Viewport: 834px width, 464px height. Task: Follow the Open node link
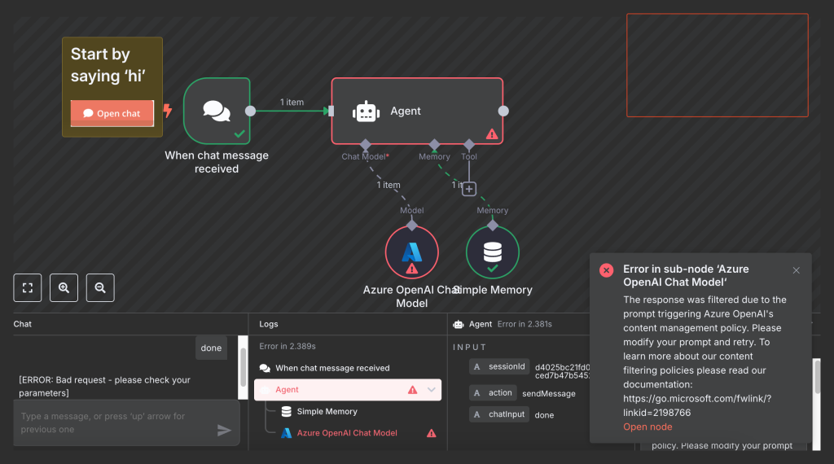[x=647, y=427]
